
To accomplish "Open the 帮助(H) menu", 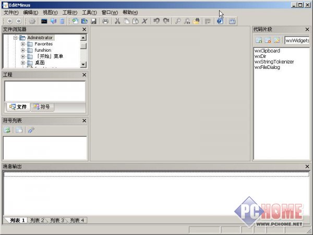I will pos(130,13).
